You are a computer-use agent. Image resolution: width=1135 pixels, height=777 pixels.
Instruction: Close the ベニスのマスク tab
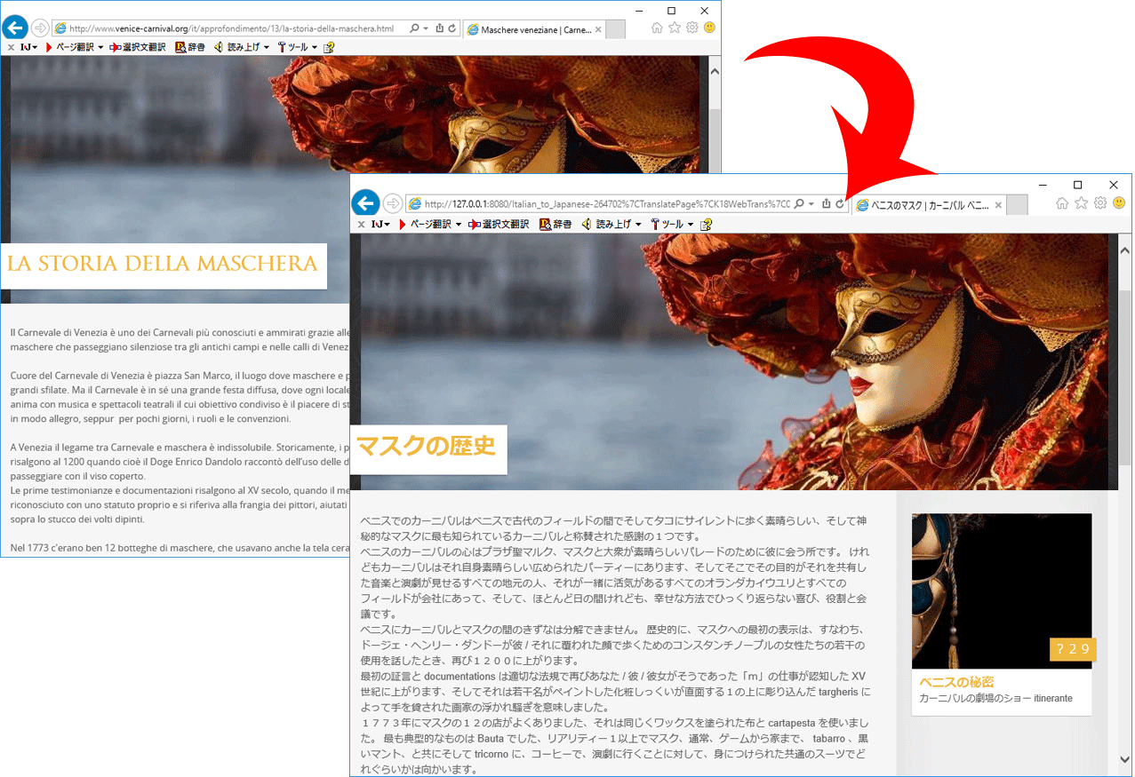point(998,205)
